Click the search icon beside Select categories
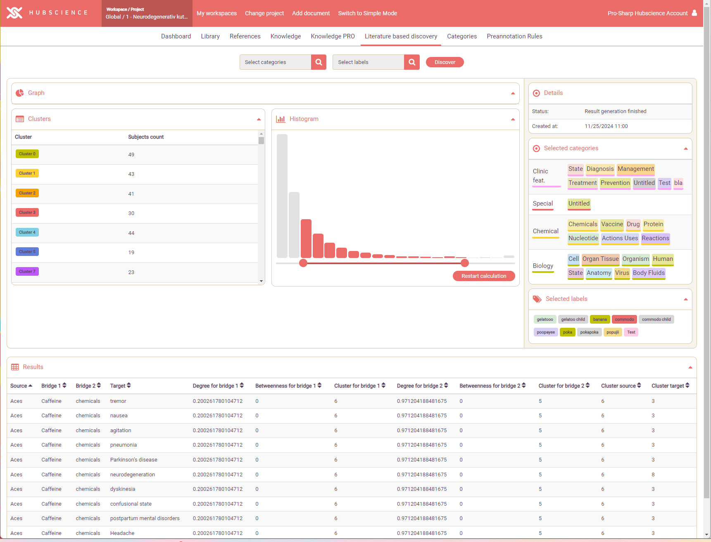 [x=319, y=62]
